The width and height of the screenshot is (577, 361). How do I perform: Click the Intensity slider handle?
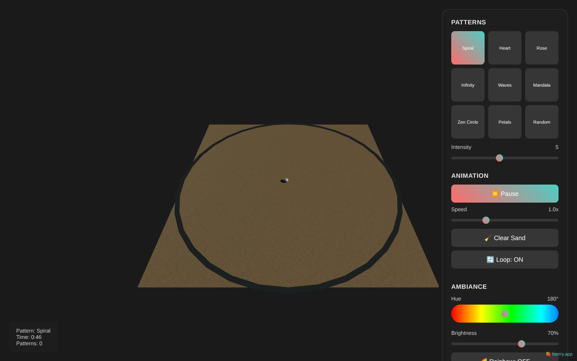(499, 158)
